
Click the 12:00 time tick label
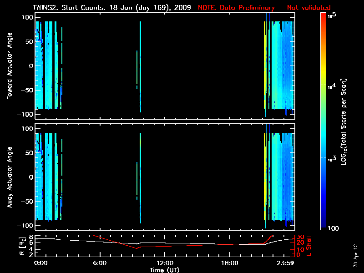165,263
